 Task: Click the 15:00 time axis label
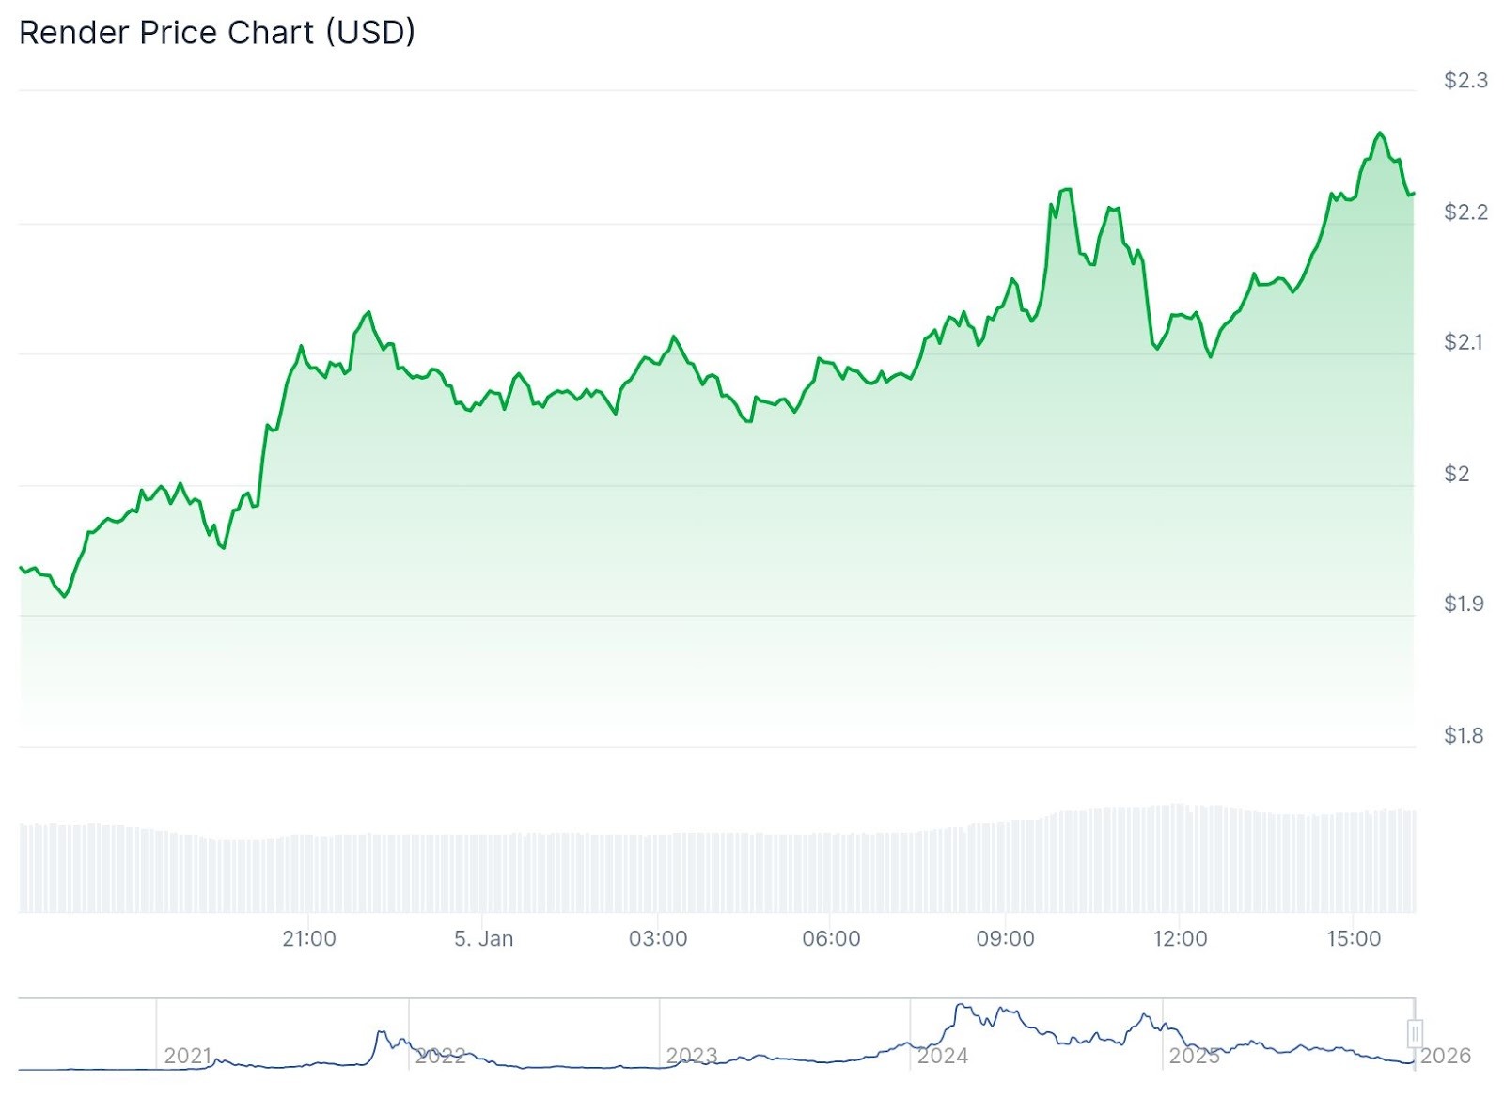(1354, 938)
